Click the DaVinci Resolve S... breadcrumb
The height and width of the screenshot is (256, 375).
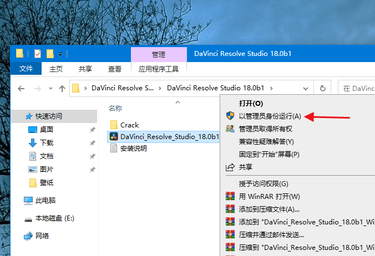pyautogui.click(x=123, y=88)
